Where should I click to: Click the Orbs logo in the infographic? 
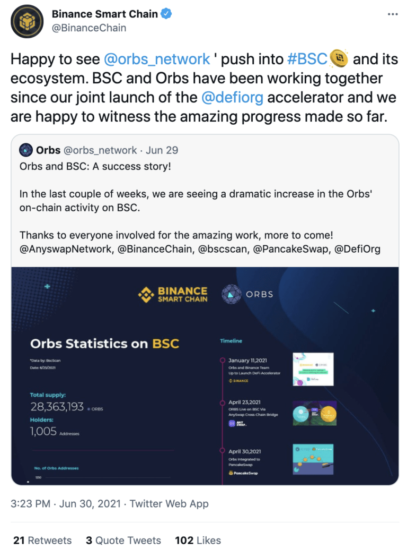(247, 294)
